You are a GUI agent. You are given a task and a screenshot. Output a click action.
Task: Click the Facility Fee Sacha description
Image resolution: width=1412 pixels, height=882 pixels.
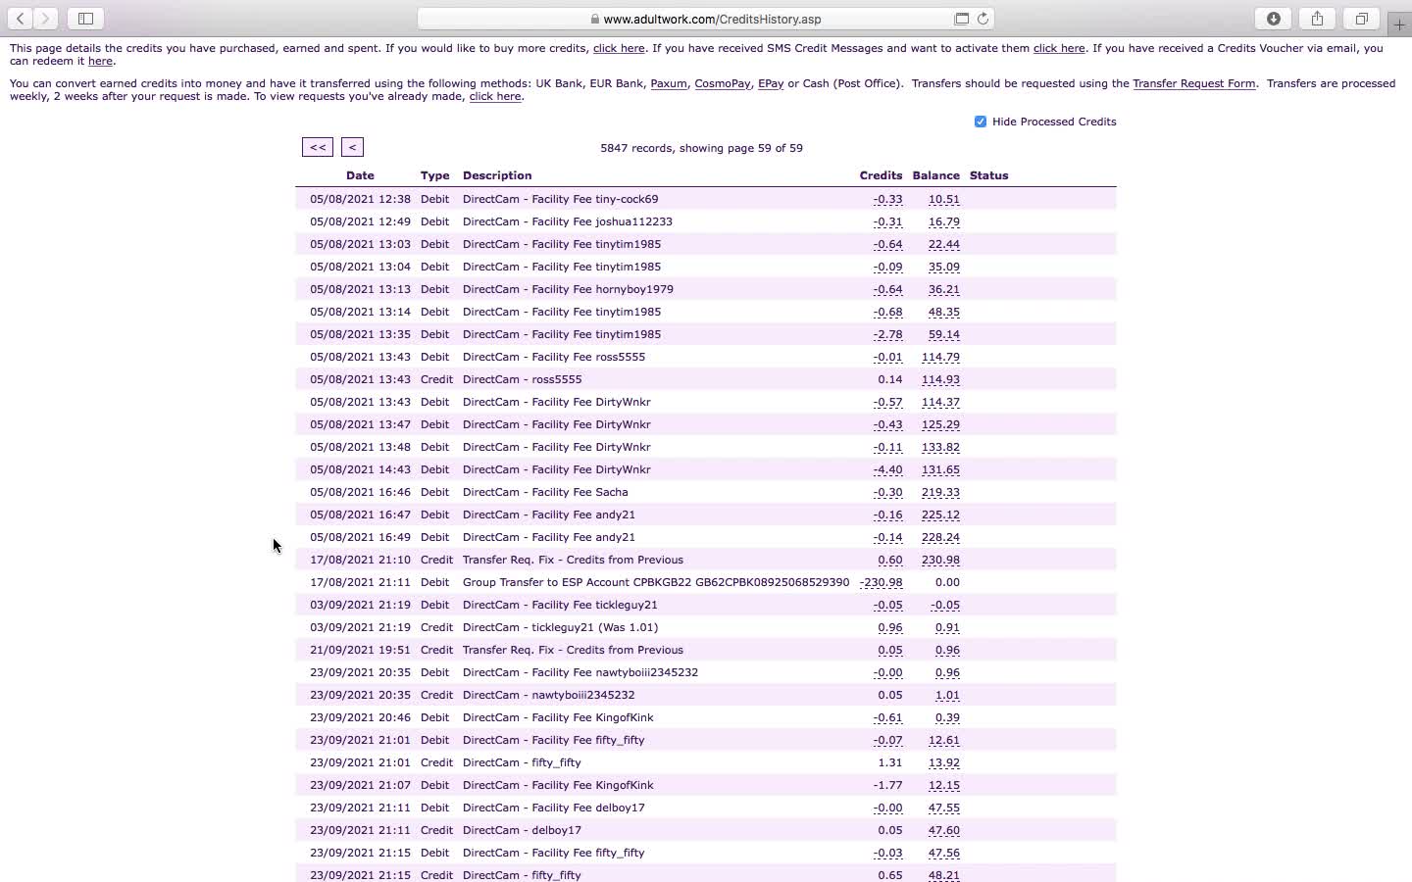(545, 492)
